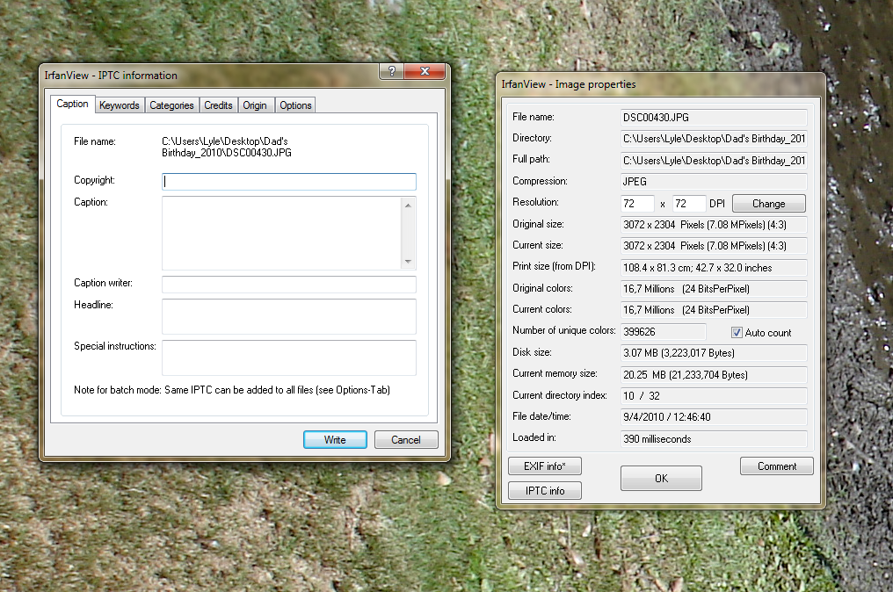The width and height of the screenshot is (893, 592).
Task: Click Write to save IPTC data
Action: point(335,439)
